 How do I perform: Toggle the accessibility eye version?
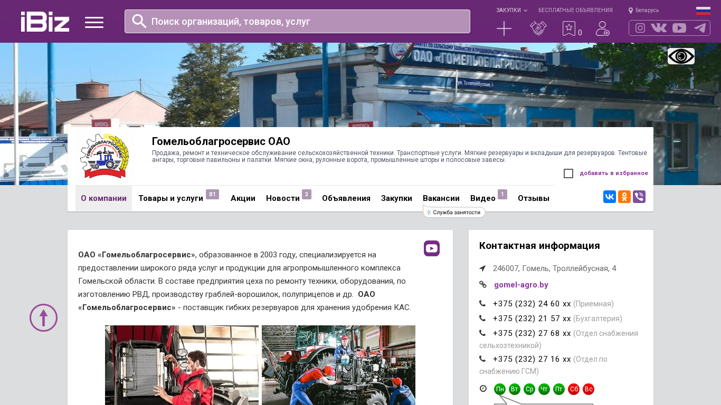coord(681,56)
